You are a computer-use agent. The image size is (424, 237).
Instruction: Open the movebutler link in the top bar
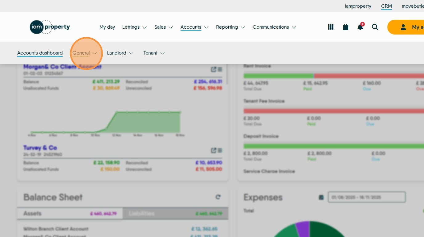[x=413, y=6]
